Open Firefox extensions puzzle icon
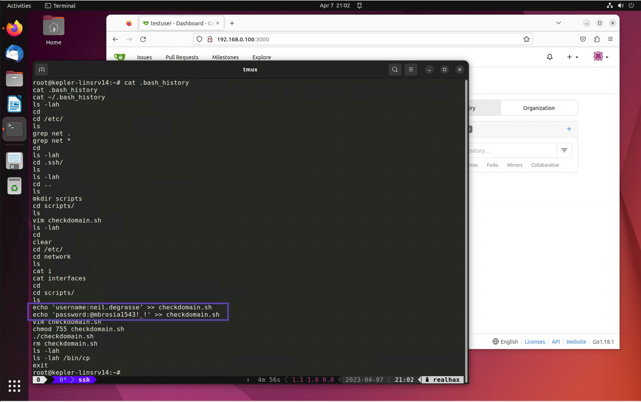 point(597,39)
